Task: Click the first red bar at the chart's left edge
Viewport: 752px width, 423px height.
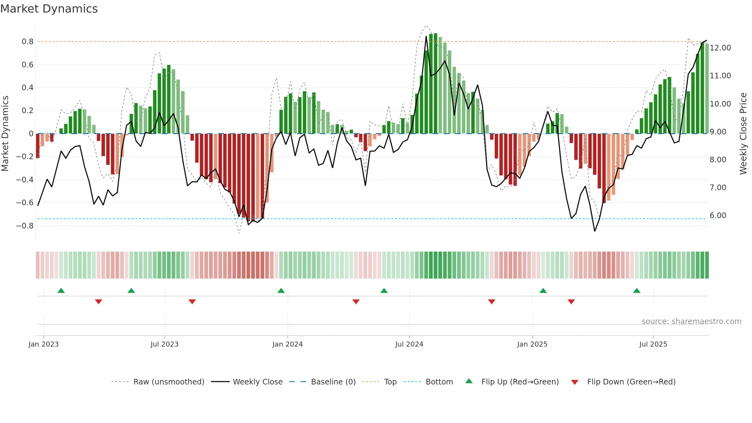Action: point(38,146)
